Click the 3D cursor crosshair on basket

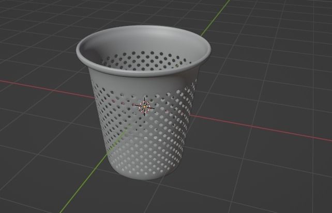[145, 107]
